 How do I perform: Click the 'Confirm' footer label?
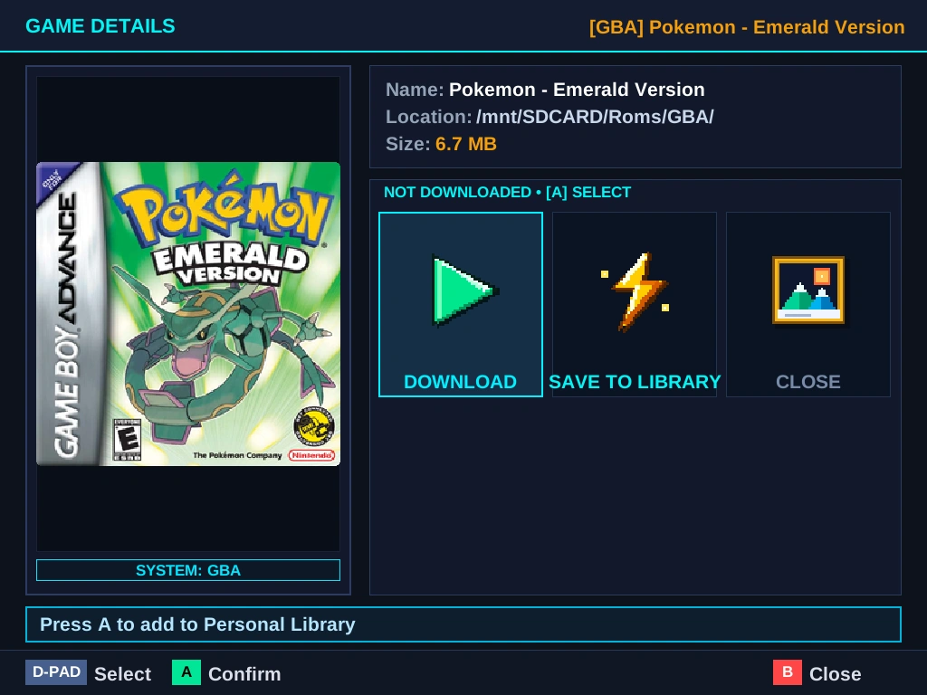pyautogui.click(x=244, y=673)
